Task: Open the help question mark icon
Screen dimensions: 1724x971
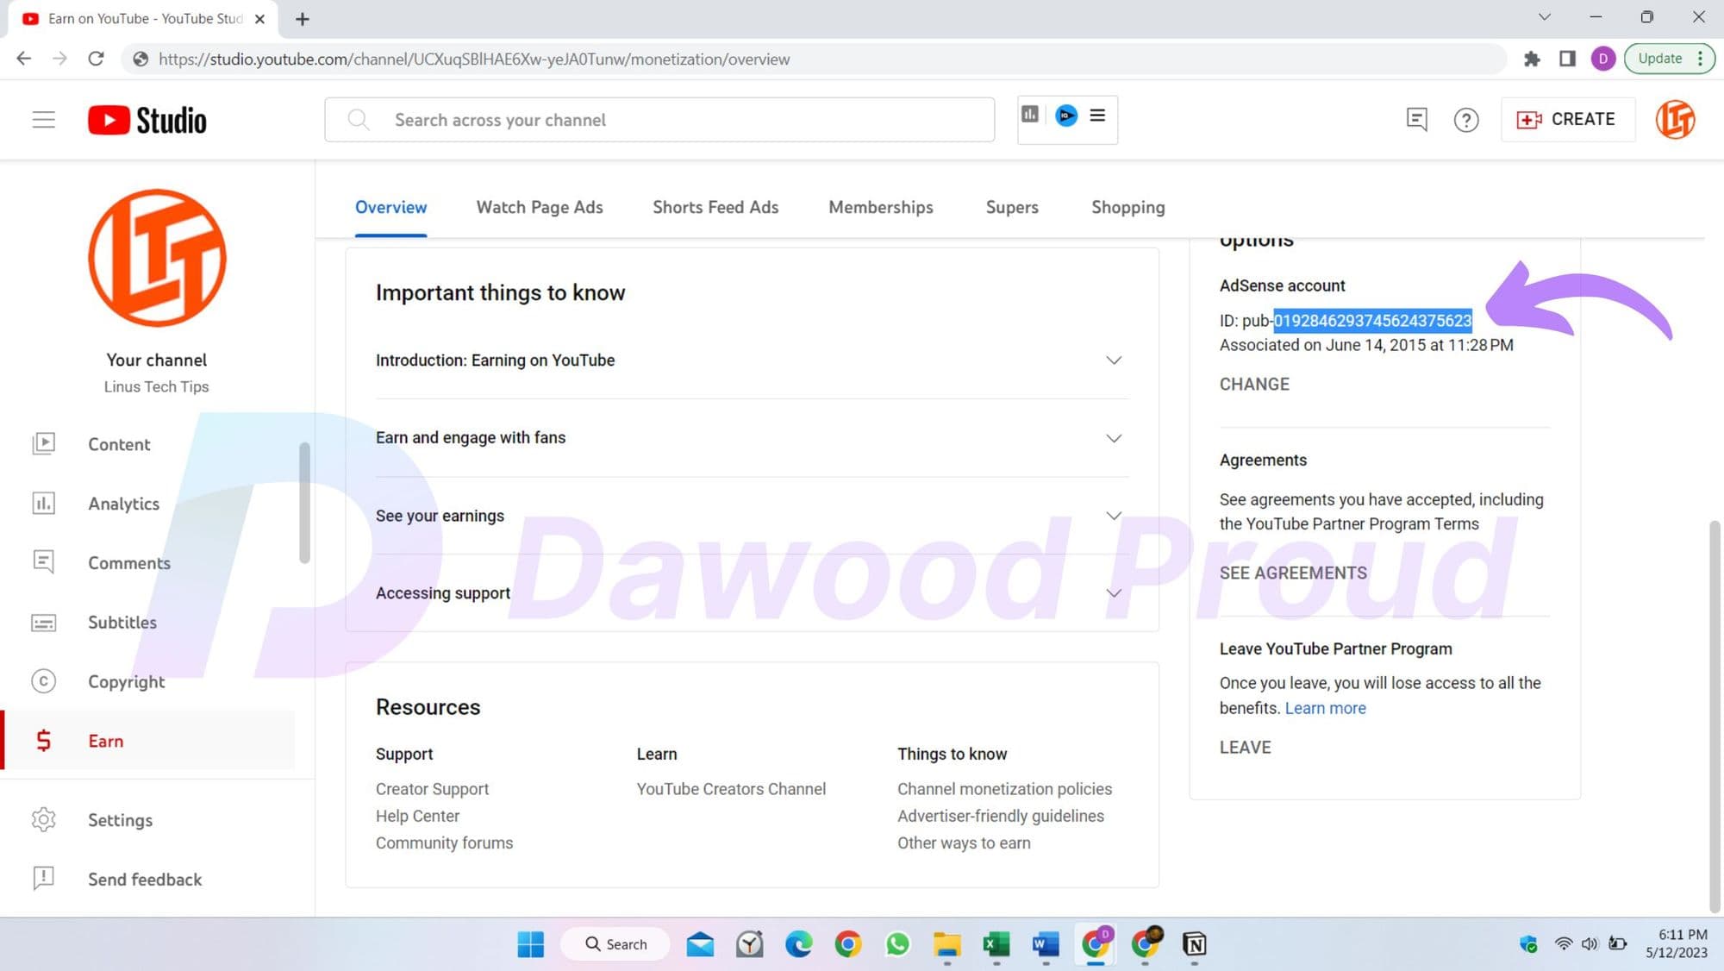Action: tap(1465, 120)
